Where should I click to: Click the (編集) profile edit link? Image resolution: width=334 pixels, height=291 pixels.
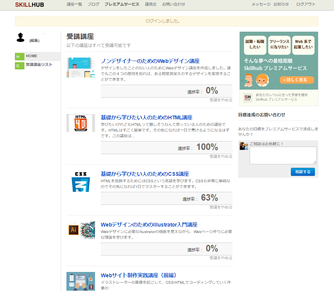(x=34, y=41)
